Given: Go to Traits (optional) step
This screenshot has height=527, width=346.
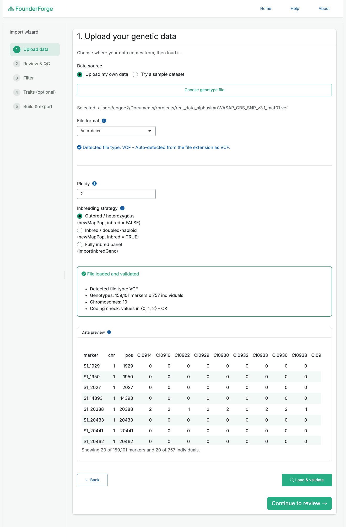Looking at the screenshot, I should click(x=35, y=92).
